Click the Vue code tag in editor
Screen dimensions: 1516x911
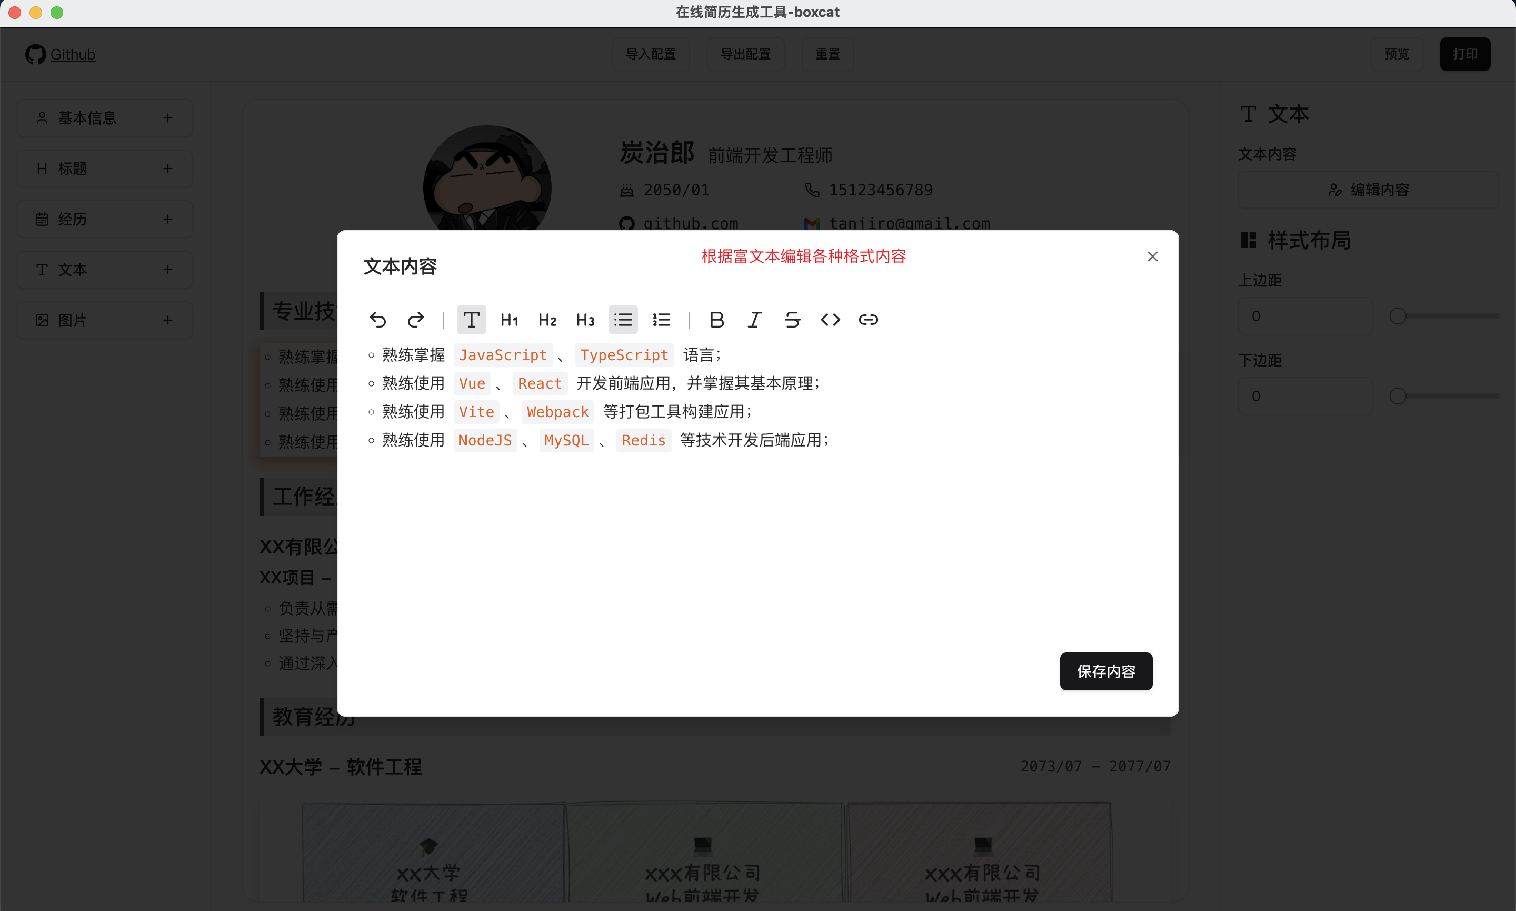click(x=472, y=384)
